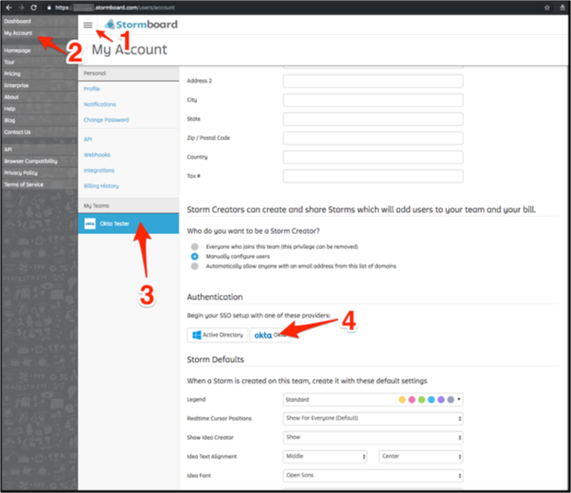Open the hamburger menu icon
Image resolution: width=571 pixels, height=493 pixels.
point(88,25)
